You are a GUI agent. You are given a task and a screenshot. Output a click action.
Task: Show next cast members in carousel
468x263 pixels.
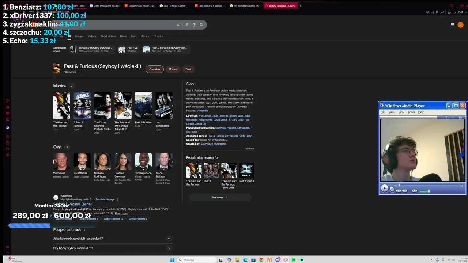tap(172, 161)
